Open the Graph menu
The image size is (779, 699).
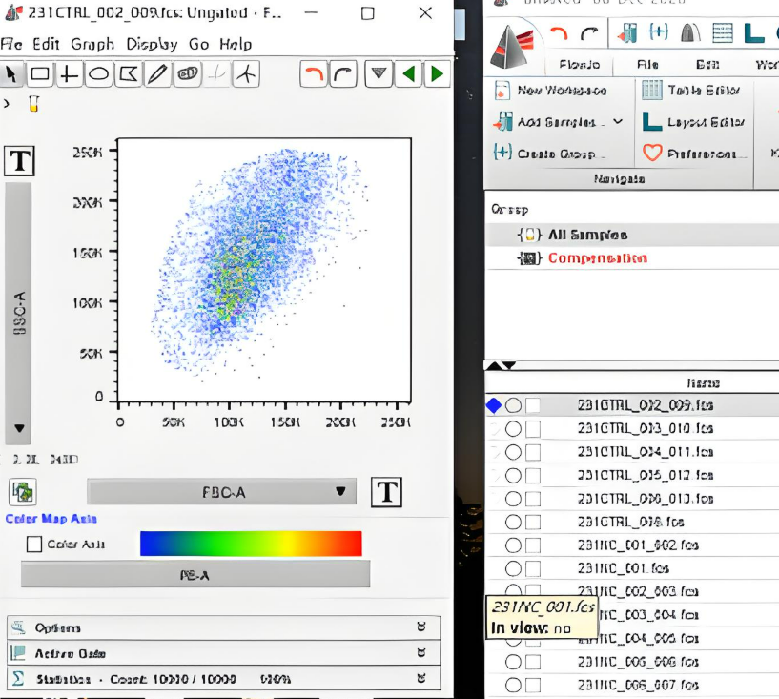coord(92,44)
